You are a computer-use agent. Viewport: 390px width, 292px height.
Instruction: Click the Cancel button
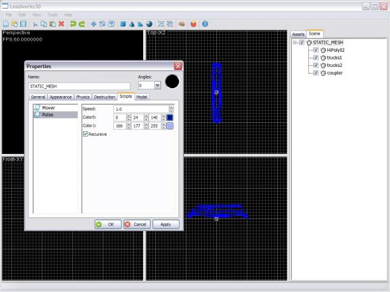[x=135, y=224]
